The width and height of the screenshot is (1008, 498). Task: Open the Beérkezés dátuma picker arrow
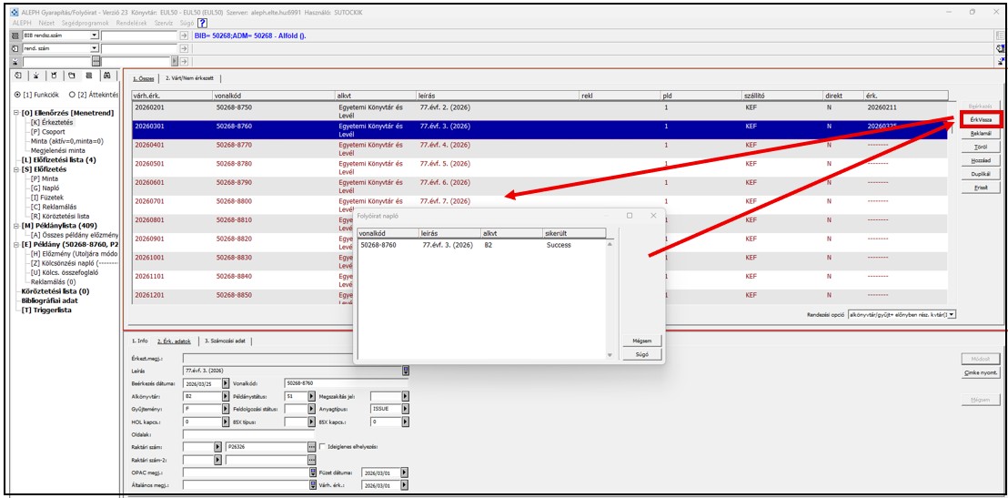[x=225, y=382]
